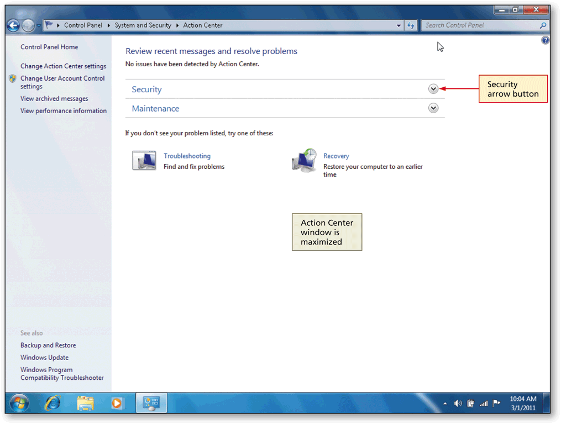Open Windows Program Compatibility Troubleshooter

pos(62,374)
